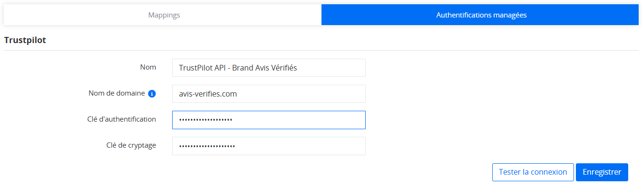Screen dimensions: 642x186
Task: Place cursor in the avis-verifies.com text
Action: pos(208,94)
